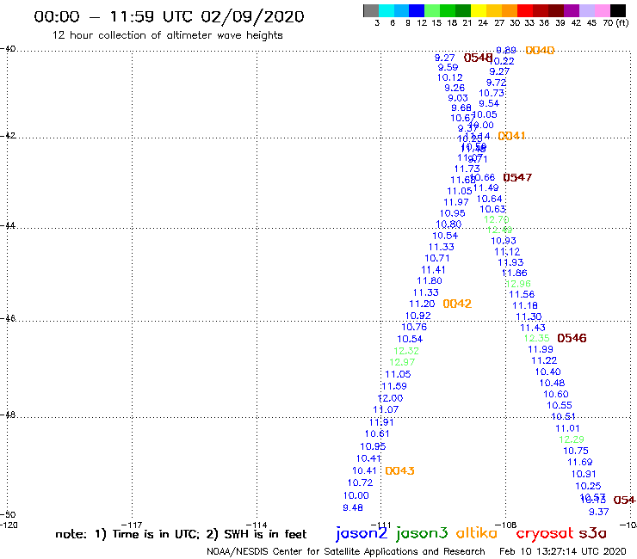Screen dimensions: 637x559
Task: Click the note about UTC and SWH feet
Action: click(181, 534)
